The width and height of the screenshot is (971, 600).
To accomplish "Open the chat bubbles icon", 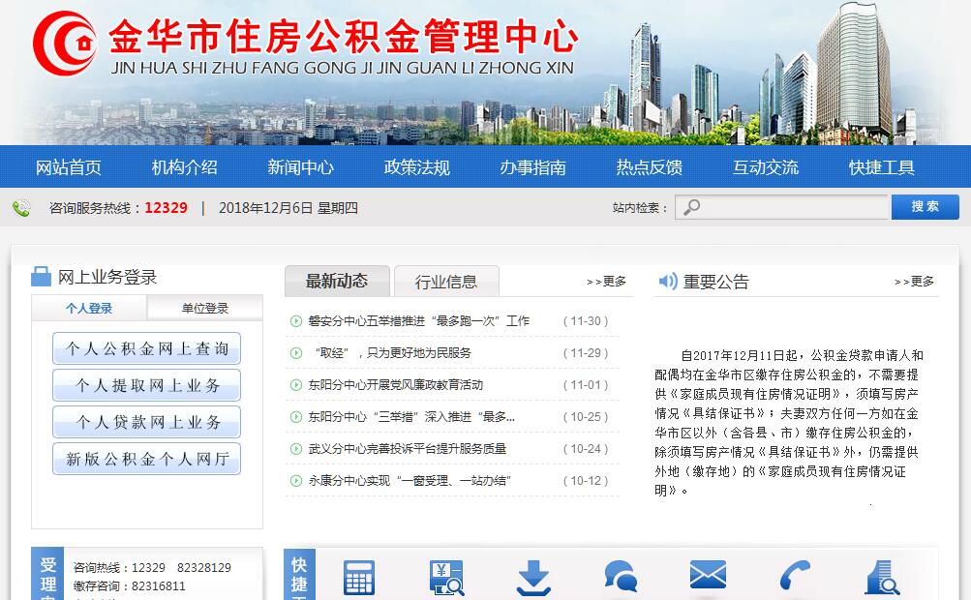I will point(621,578).
